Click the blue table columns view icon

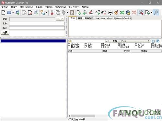(153, 41)
